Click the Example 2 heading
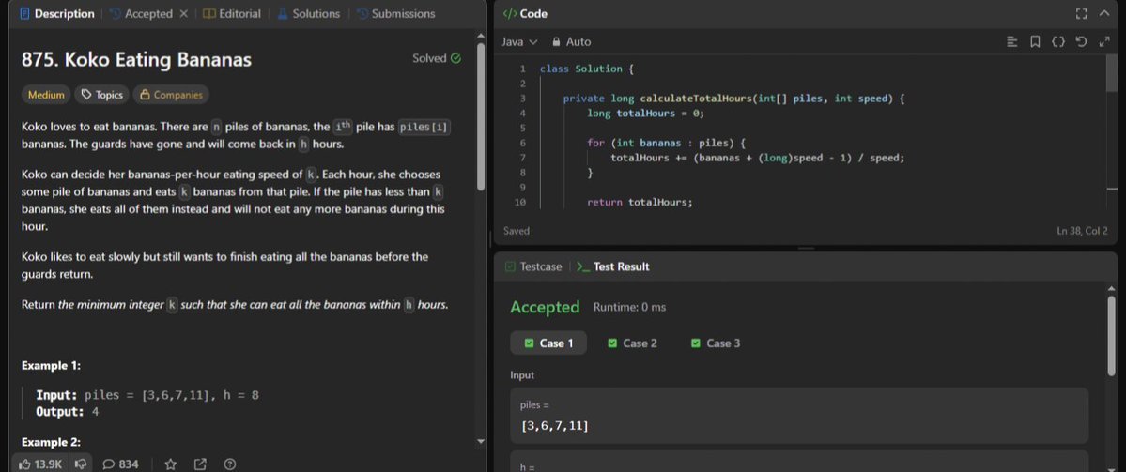 51,442
